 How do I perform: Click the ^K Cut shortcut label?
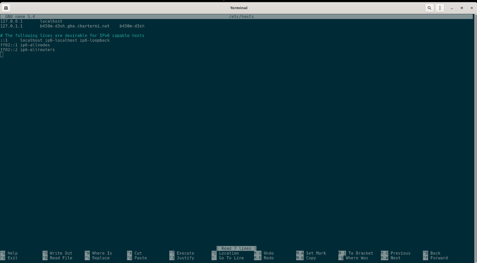coord(134,253)
